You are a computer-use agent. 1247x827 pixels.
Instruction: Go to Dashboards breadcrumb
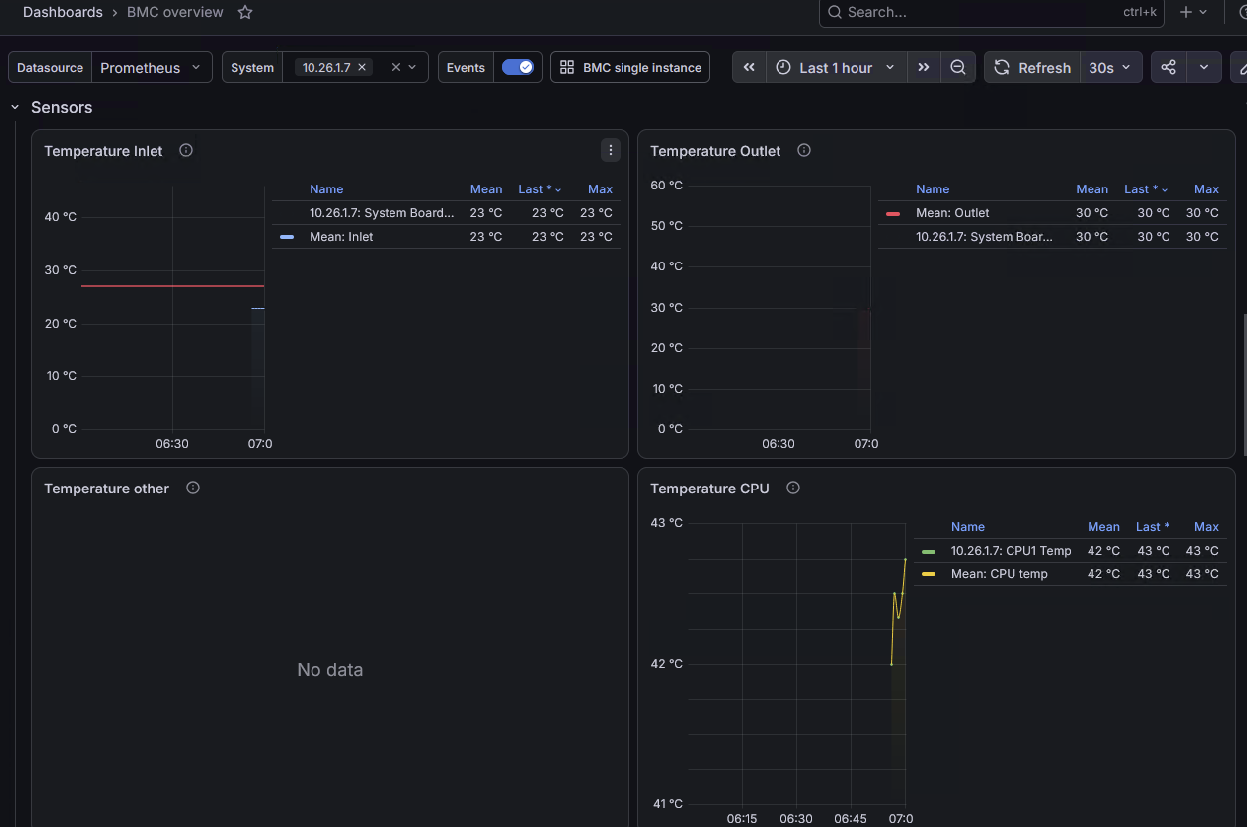[x=63, y=12]
